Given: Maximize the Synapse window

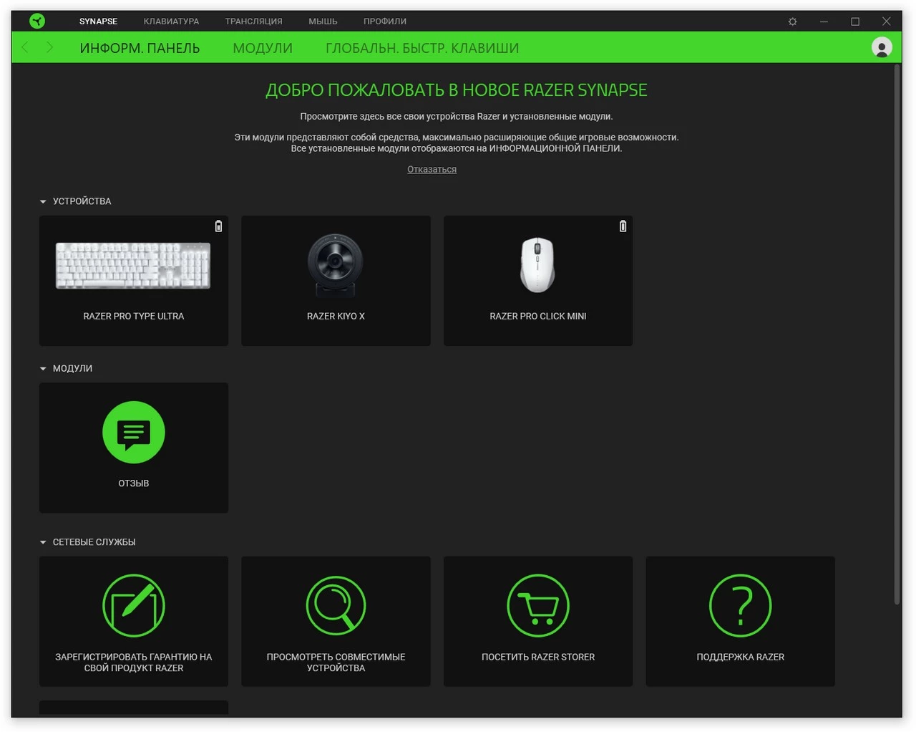Looking at the screenshot, I should [x=854, y=21].
